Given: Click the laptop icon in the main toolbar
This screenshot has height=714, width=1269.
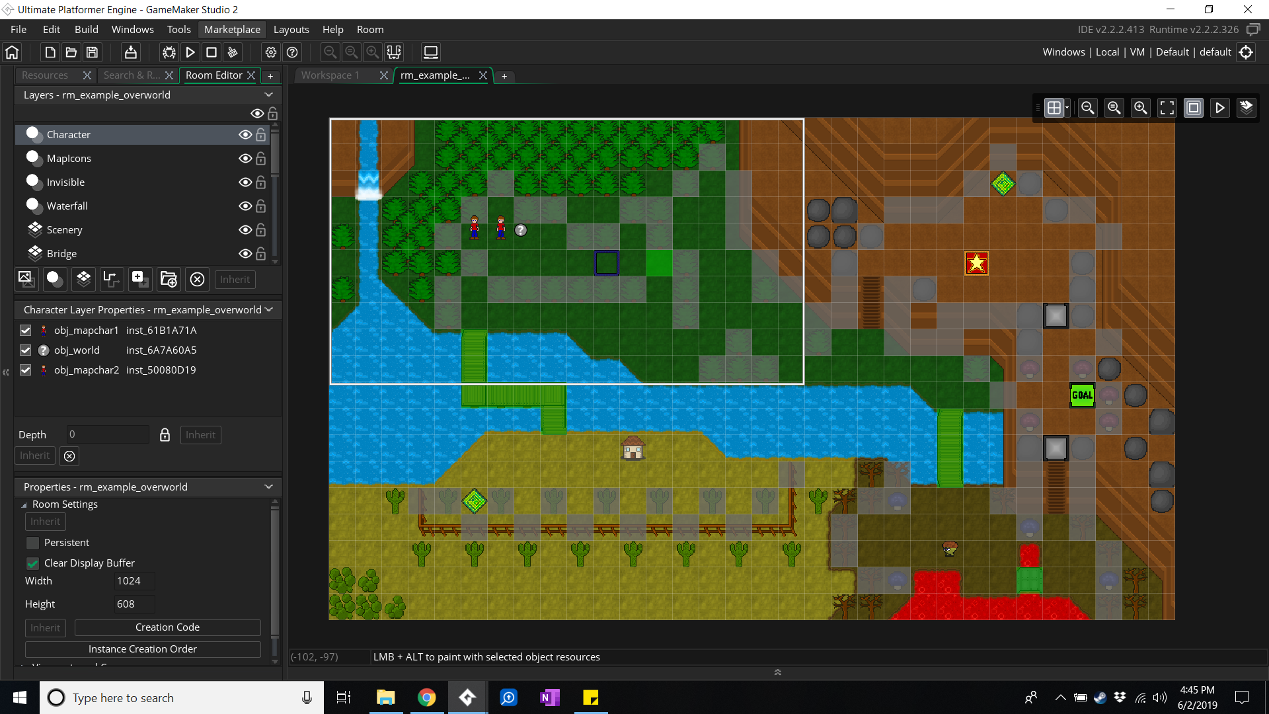Looking at the screenshot, I should [x=431, y=52].
